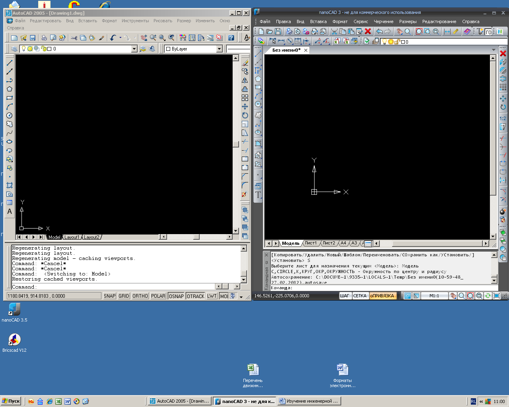Select the Circle tool in AutoCAD draw toolbar

click(x=10, y=115)
